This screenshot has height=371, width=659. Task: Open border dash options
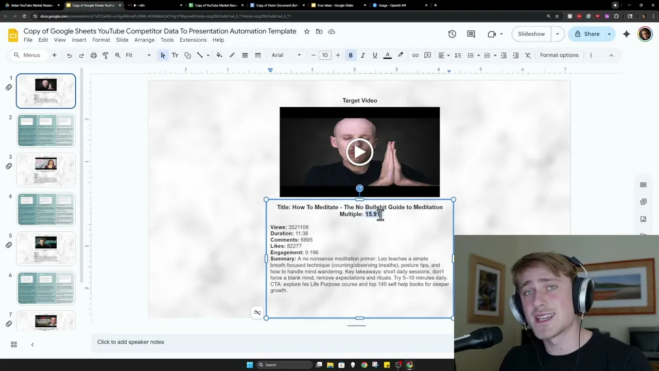[x=258, y=55]
